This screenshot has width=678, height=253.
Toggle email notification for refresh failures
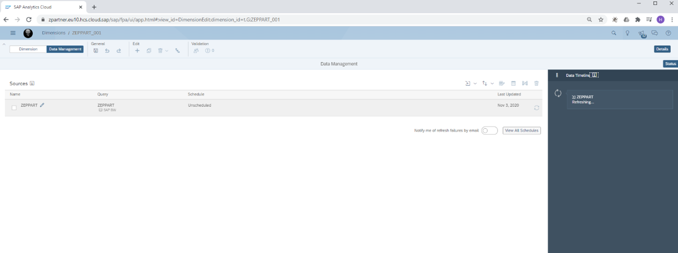(x=490, y=131)
